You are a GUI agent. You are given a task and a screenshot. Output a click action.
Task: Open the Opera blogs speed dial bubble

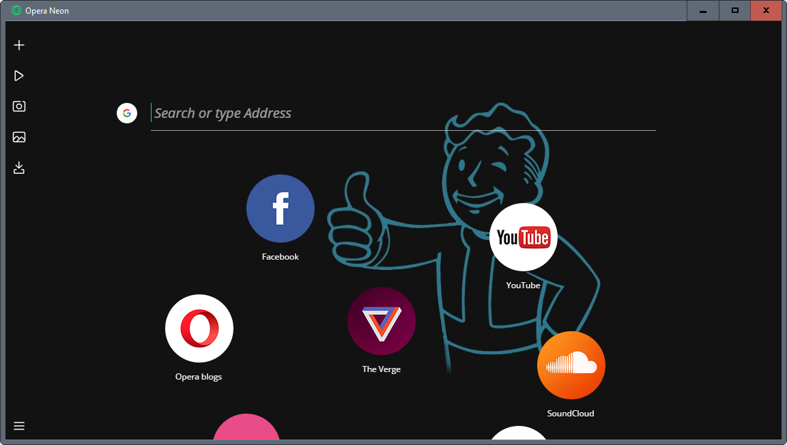pyautogui.click(x=199, y=328)
